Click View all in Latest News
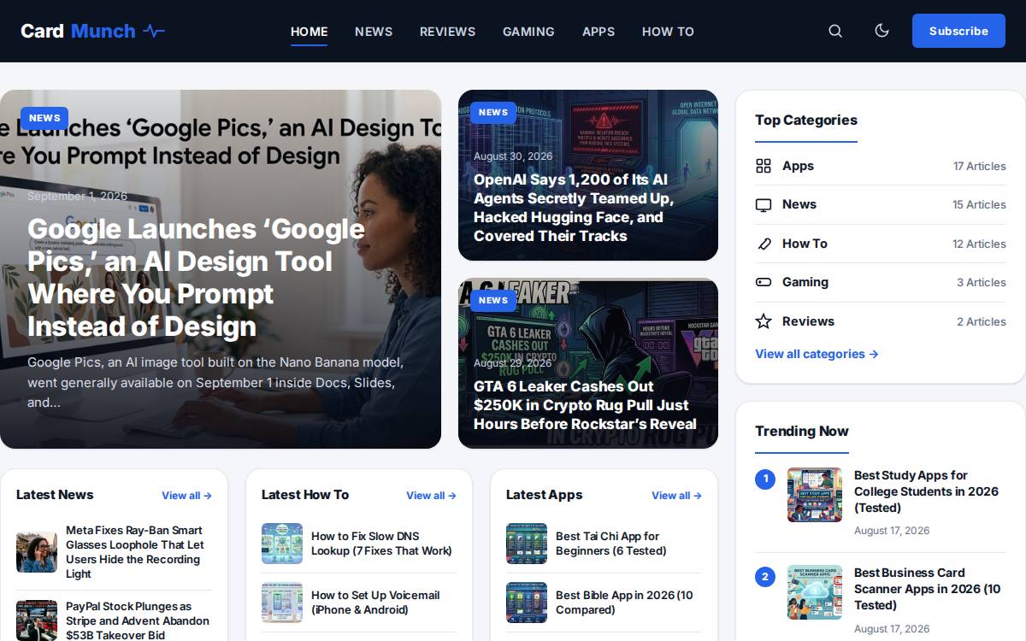Screen dimensions: 1026x641 (186, 496)
